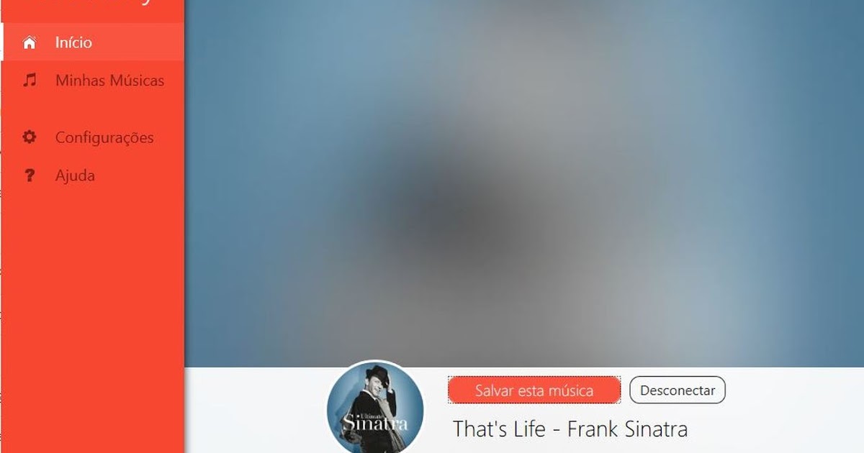Viewport: 864px width, 453px height.
Task: Click the blurred album artwork background
Action: point(524,183)
